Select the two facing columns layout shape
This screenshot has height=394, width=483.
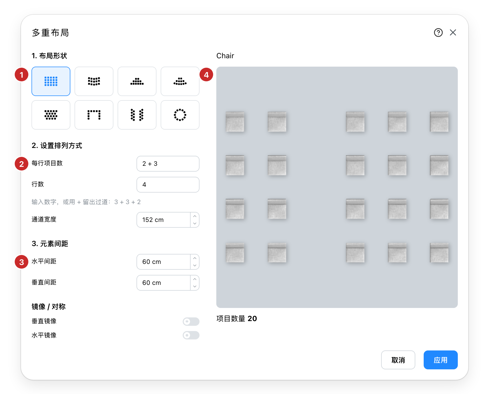pos(137,115)
